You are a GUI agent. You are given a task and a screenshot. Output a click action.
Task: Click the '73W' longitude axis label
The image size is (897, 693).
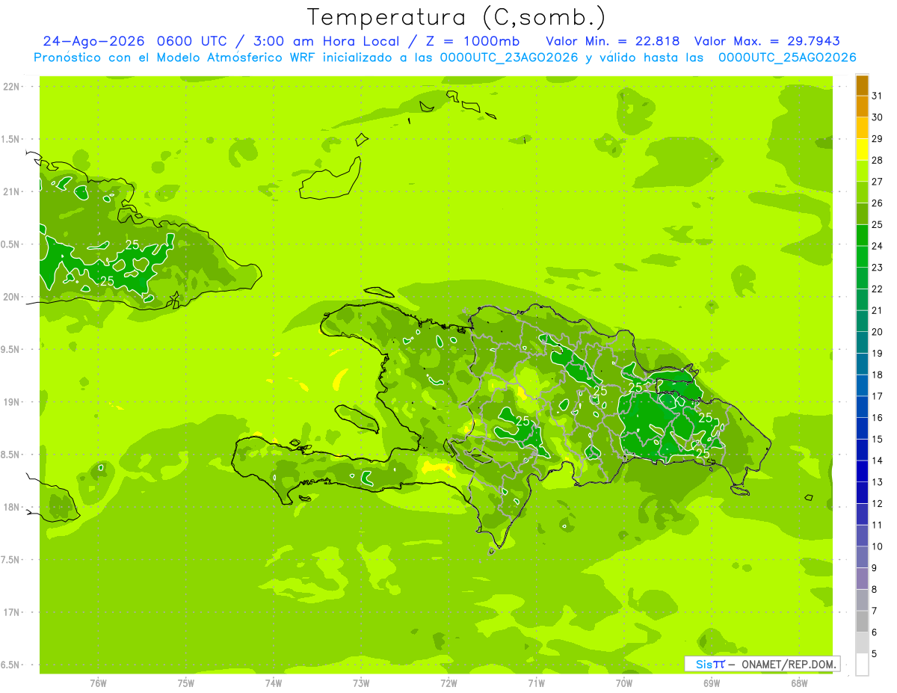[x=361, y=683]
